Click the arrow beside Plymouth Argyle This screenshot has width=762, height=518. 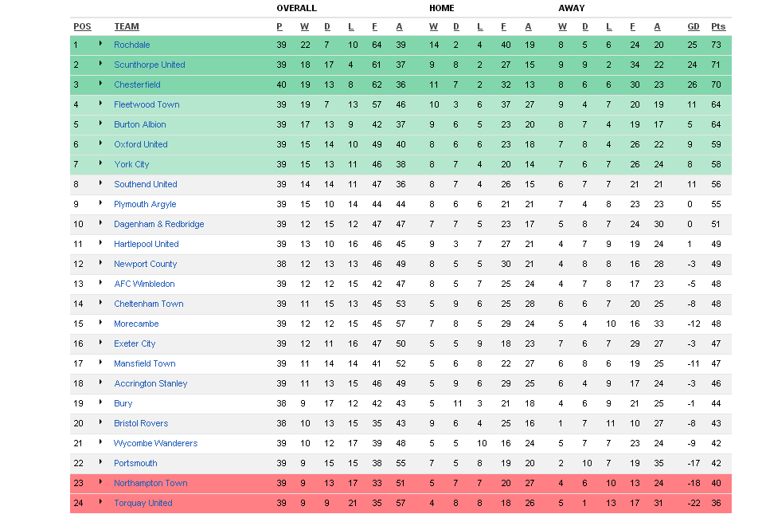click(100, 203)
